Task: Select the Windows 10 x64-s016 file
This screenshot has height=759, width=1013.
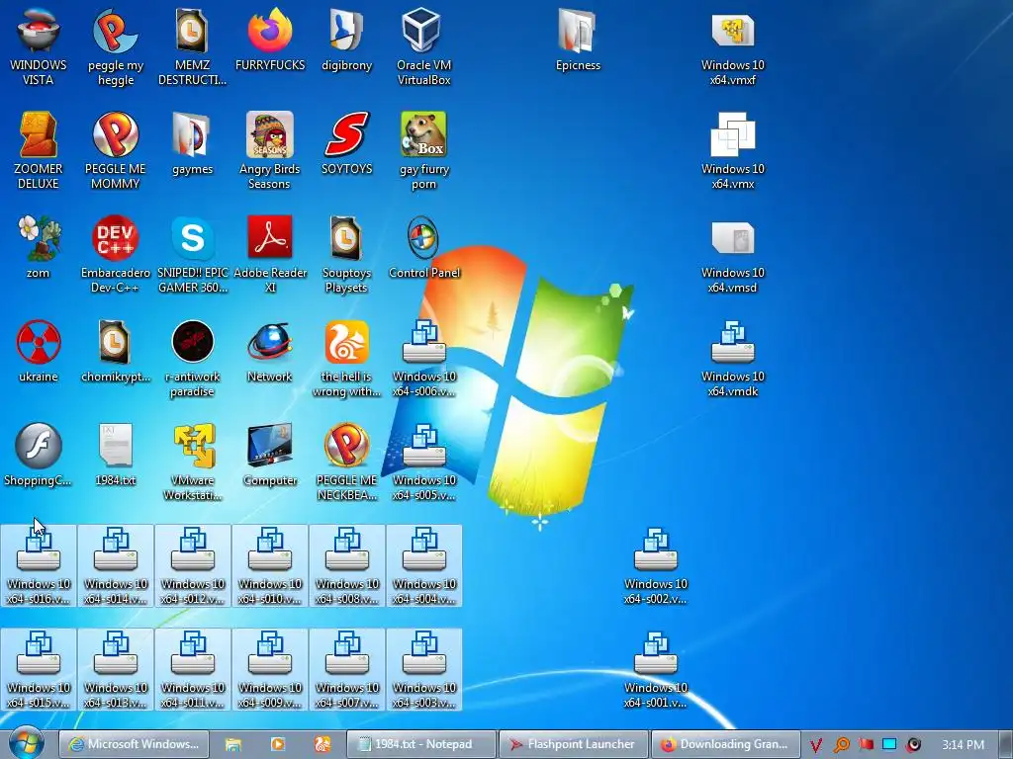Action: click(x=39, y=566)
